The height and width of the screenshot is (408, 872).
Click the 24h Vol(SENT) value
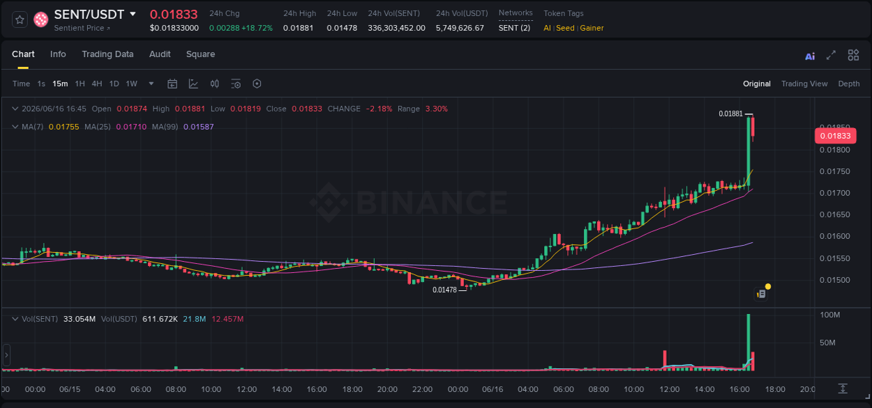(396, 28)
